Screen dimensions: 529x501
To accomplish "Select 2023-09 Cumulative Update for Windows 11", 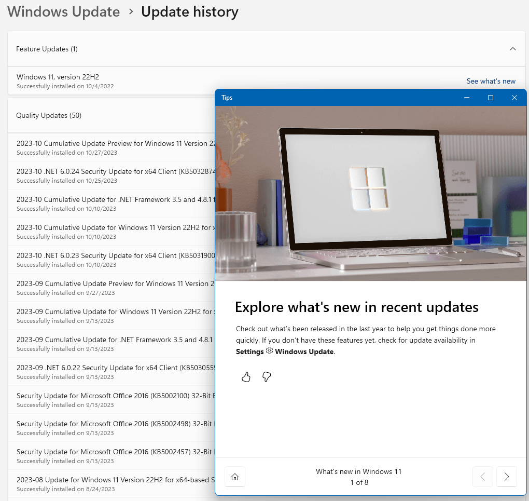I will pyautogui.click(x=112, y=316).
